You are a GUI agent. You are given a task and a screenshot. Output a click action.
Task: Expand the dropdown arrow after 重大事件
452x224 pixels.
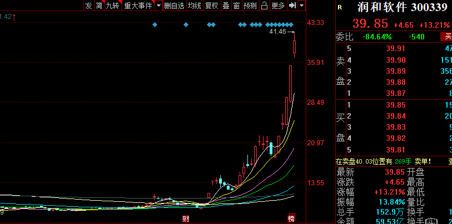click(158, 6)
